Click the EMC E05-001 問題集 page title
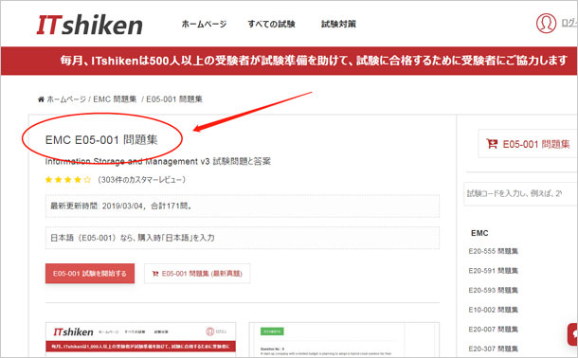The height and width of the screenshot is (358, 578). [x=101, y=140]
